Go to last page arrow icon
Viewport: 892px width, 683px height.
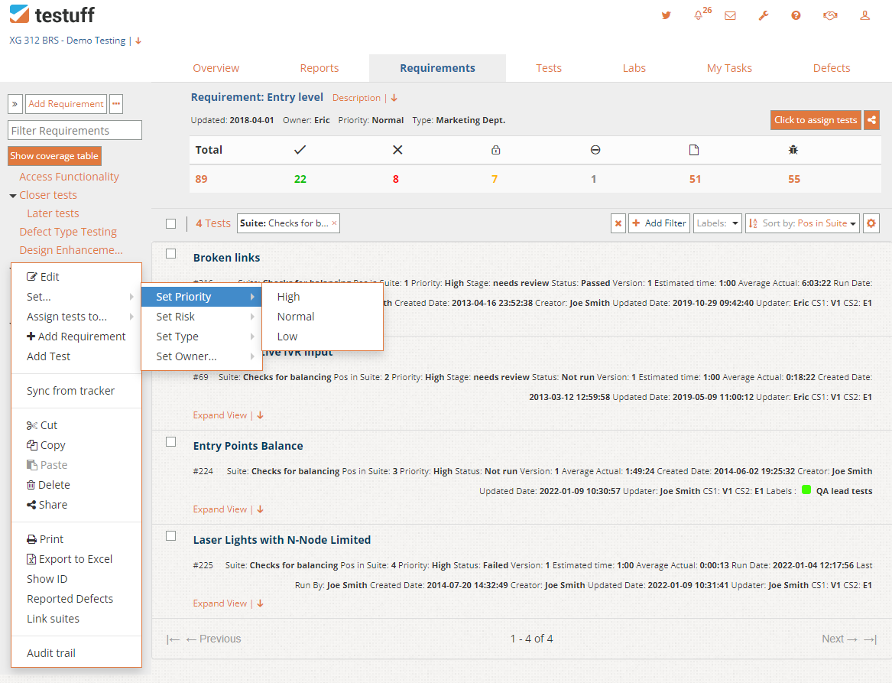click(871, 639)
